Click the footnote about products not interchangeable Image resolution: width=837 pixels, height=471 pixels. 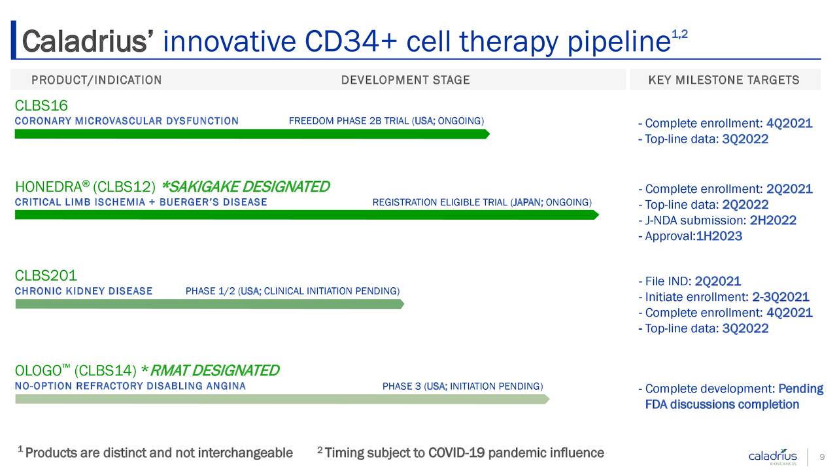coord(155,452)
